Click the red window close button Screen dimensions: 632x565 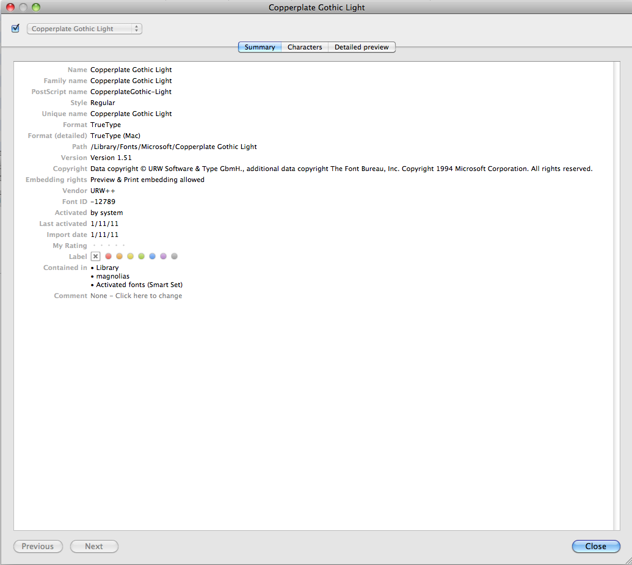click(10, 7)
